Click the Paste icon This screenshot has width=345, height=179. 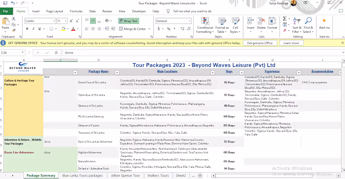[x=6, y=22]
